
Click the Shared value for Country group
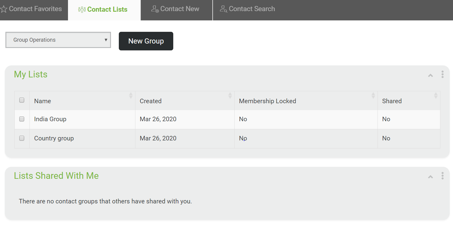(x=386, y=138)
